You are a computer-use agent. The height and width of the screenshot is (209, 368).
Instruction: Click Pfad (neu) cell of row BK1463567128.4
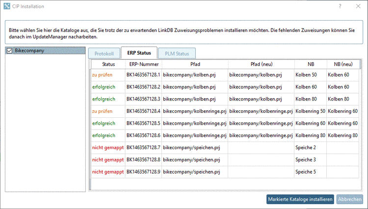pos(261,111)
